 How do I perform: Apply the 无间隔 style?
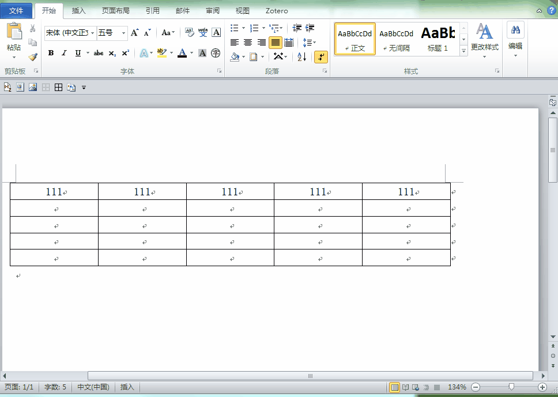396,39
